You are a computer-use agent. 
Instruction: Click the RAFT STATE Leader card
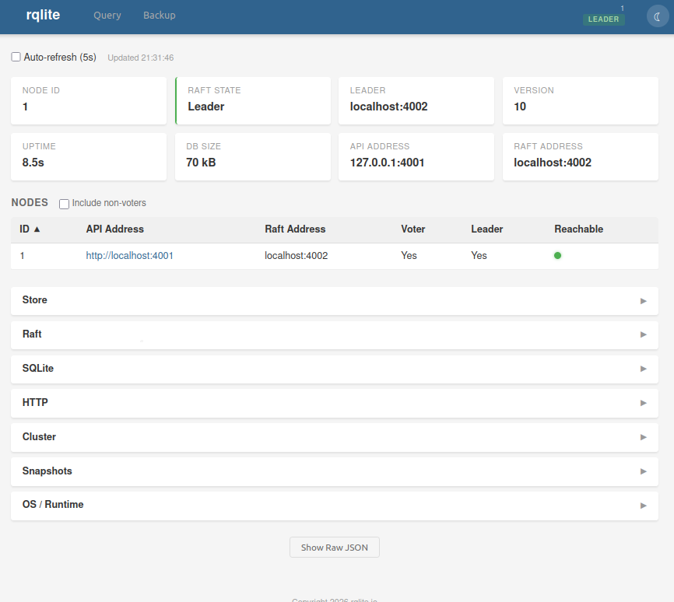[253, 101]
